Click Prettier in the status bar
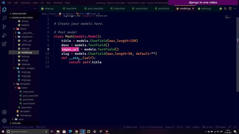Viewport: 239px width, 134px height. coord(220,127)
